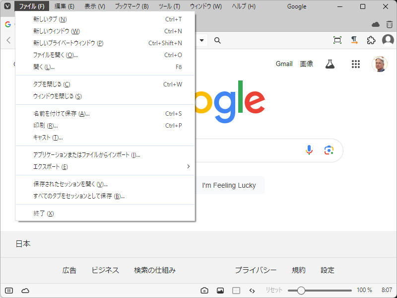Start voice search with the microphone icon
397x298 pixels.
click(x=309, y=150)
